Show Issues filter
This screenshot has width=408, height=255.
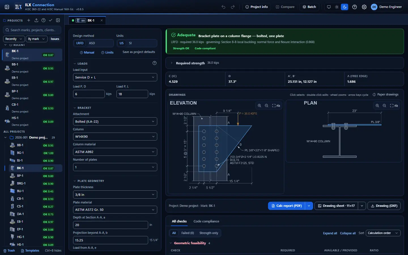pos(55,39)
